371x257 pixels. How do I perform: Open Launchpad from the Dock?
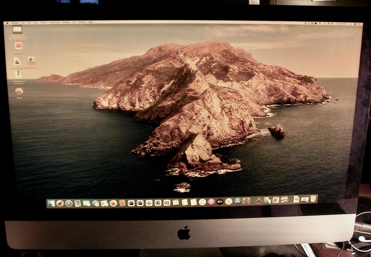coord(60,202)
